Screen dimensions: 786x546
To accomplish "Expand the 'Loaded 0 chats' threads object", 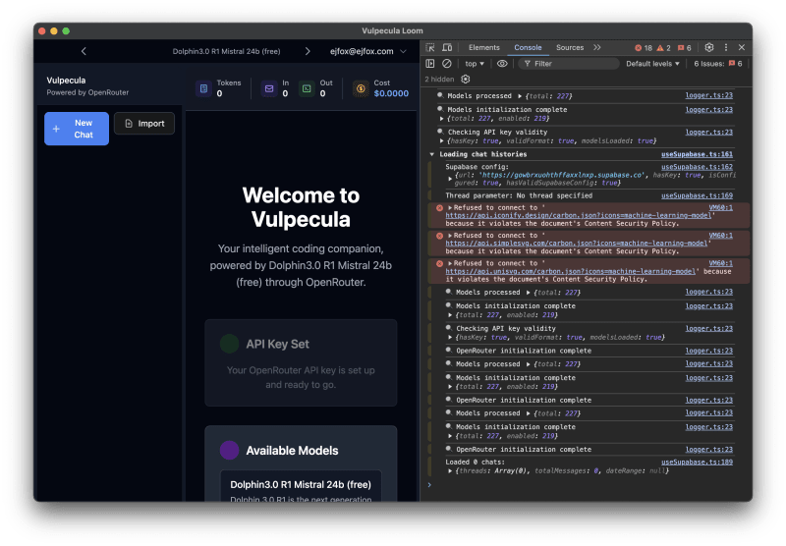I will 450,470.
